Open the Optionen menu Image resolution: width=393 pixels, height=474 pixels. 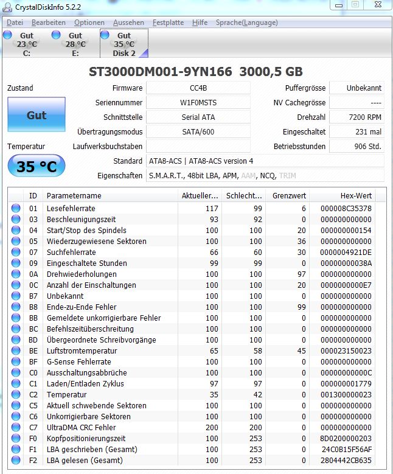click(89, 23)
